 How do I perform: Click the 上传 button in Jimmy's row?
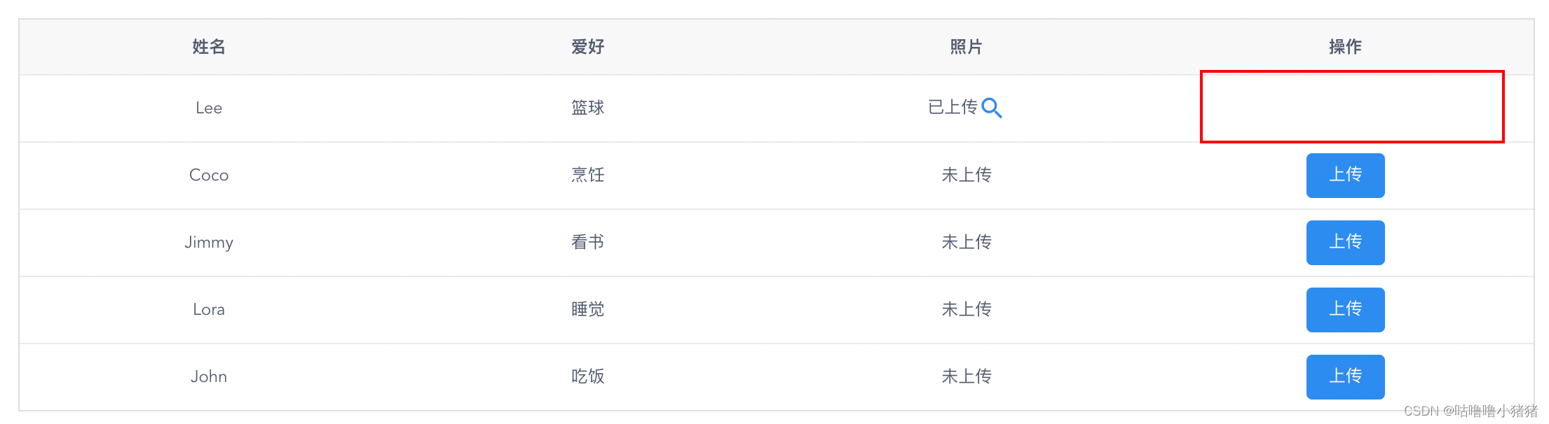[1345, 243]
